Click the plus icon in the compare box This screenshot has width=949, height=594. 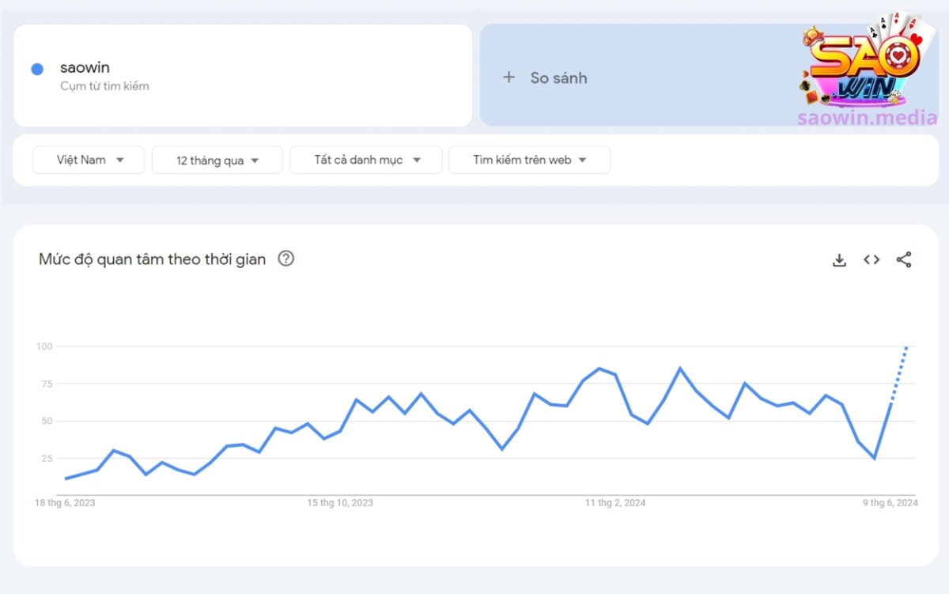(509, 78)
